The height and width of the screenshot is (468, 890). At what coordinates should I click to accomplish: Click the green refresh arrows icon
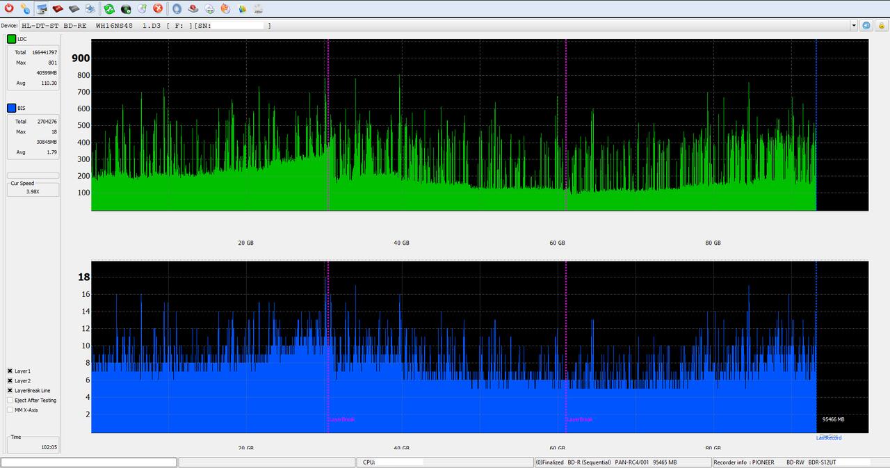coord(110,9)
